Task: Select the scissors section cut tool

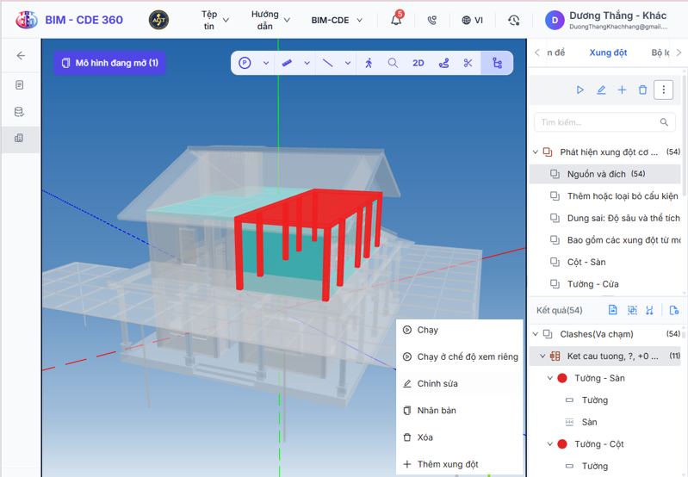Action: click(468, 63)
